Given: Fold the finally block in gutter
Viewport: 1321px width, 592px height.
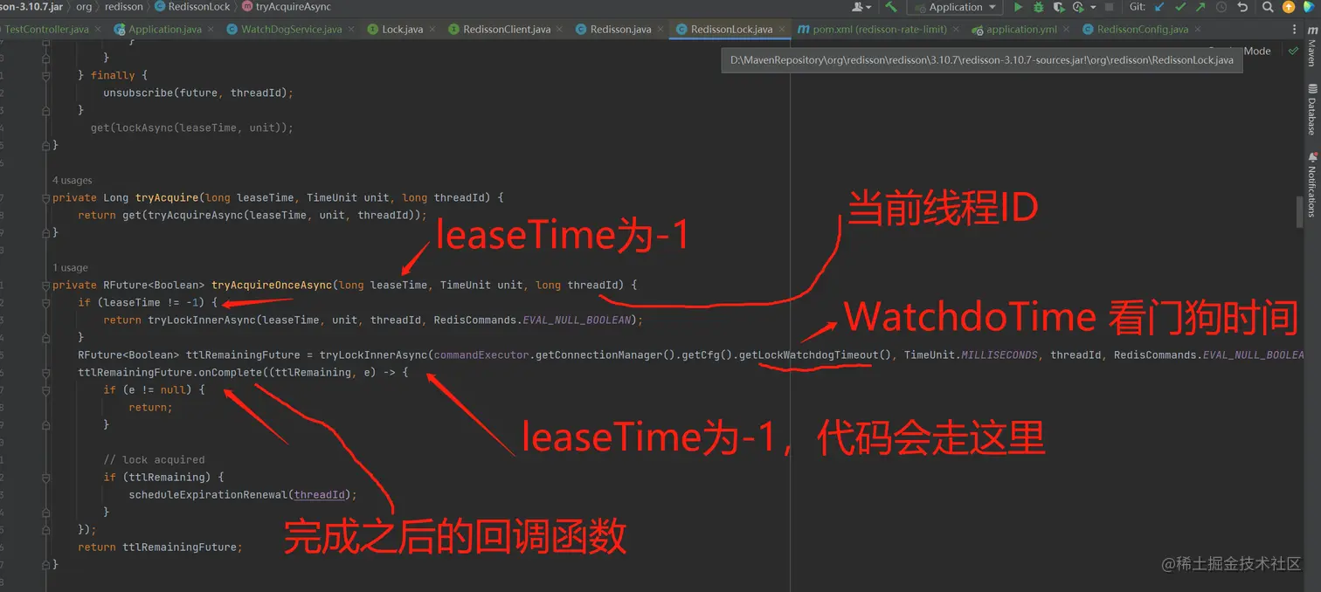Looking at the screenshot, I should pos(45,76).
